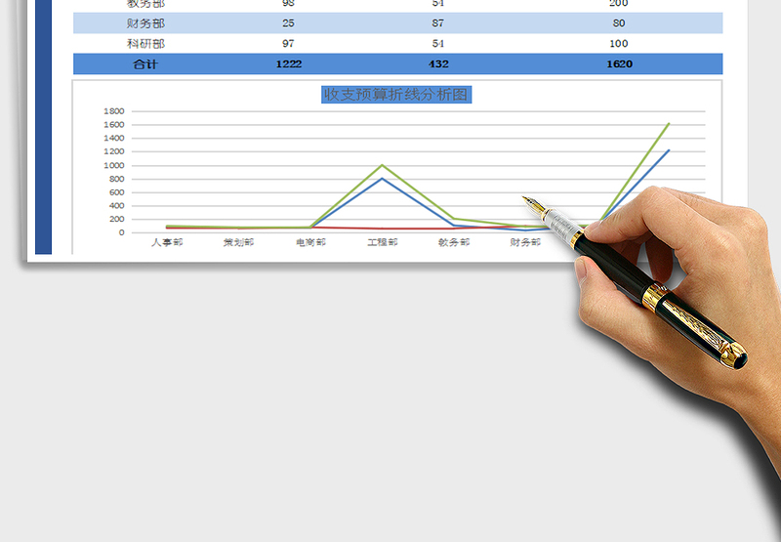
Task: Click the 1800 value on the vertical axis
Action: [x=113, y=111]
